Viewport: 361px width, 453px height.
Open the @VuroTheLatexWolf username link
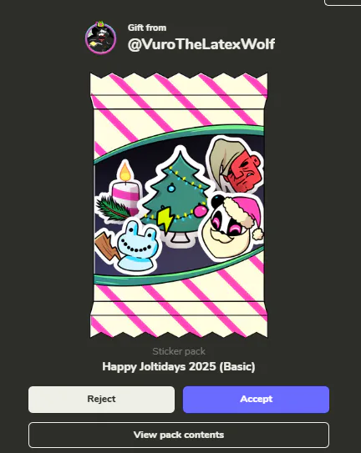(201, 44)
